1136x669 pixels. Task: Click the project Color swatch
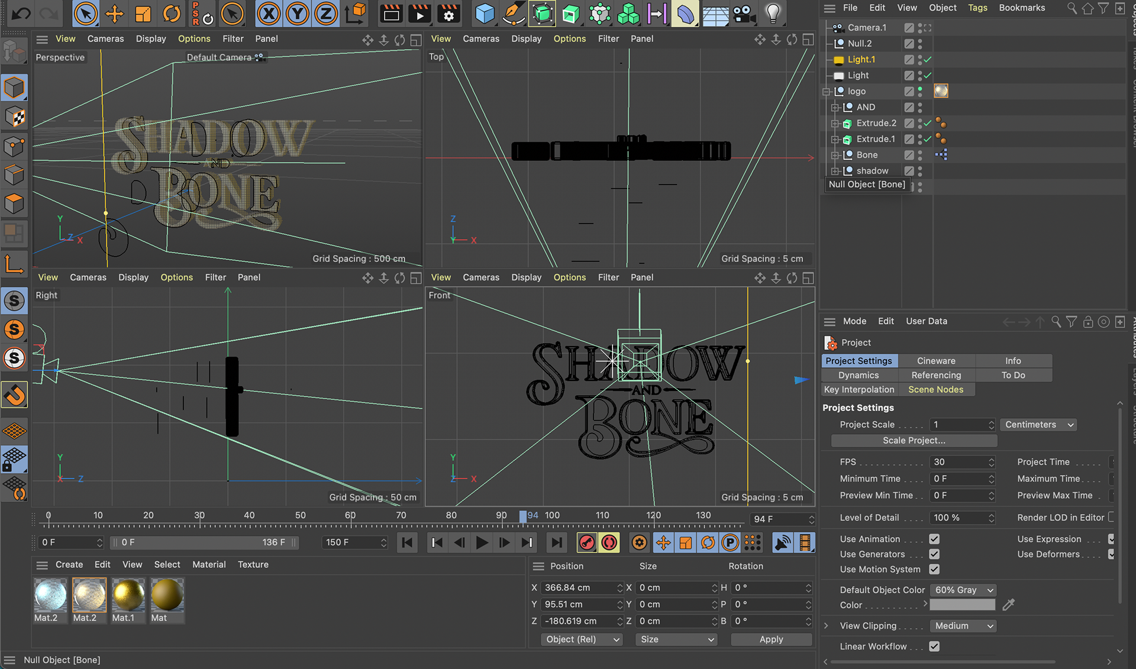(963, 605)
